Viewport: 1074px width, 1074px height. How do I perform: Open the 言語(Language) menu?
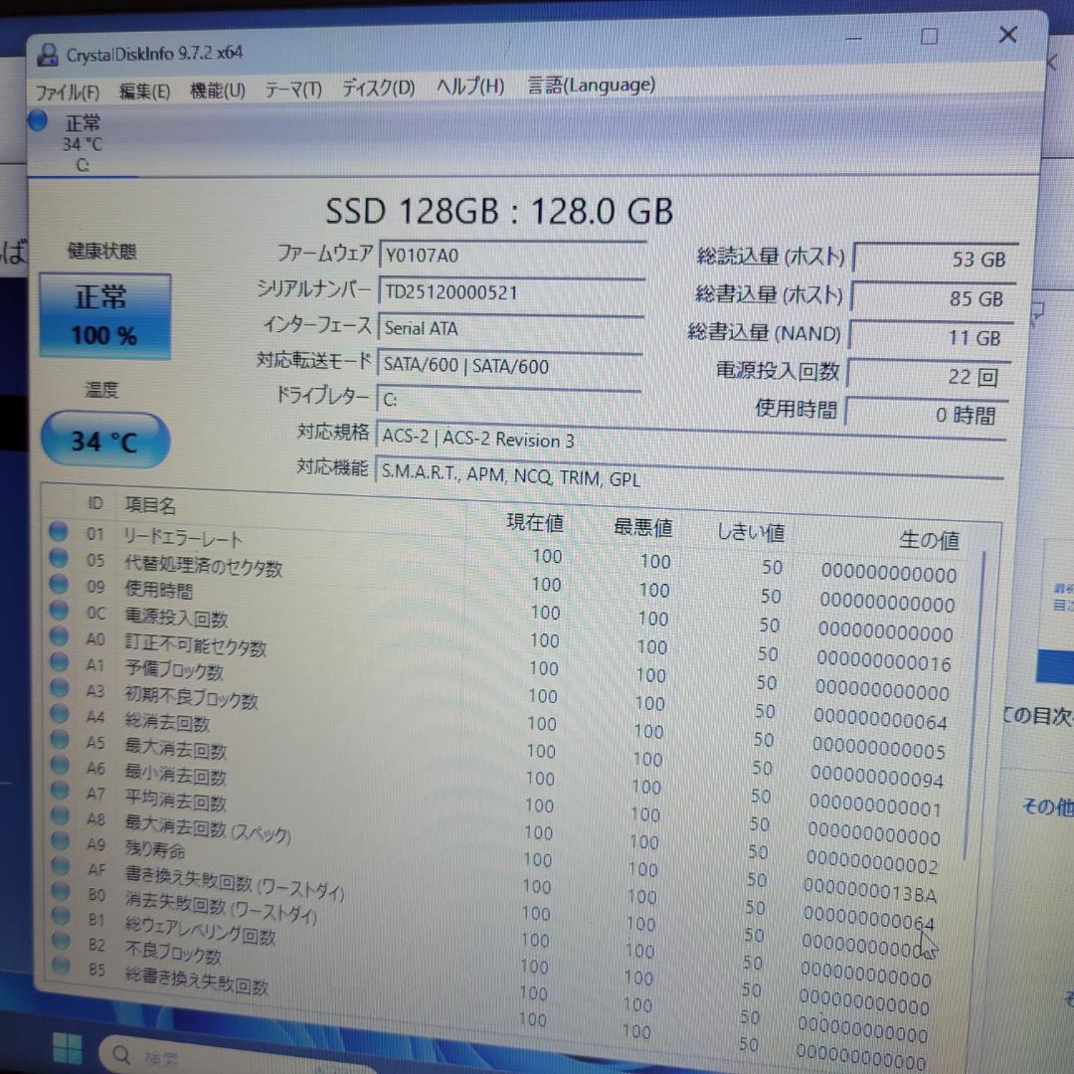[x=590, y=86]
